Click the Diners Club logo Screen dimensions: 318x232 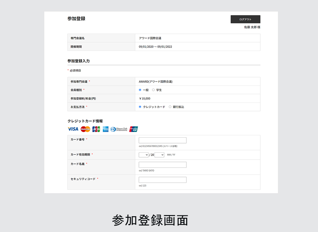click(x=119, y=129)
